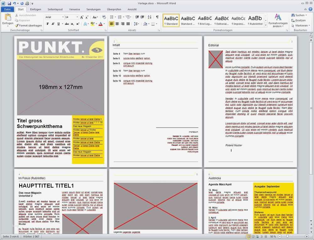
Task: Open the font size 14 dropdown
Action: tap(77, 17)
